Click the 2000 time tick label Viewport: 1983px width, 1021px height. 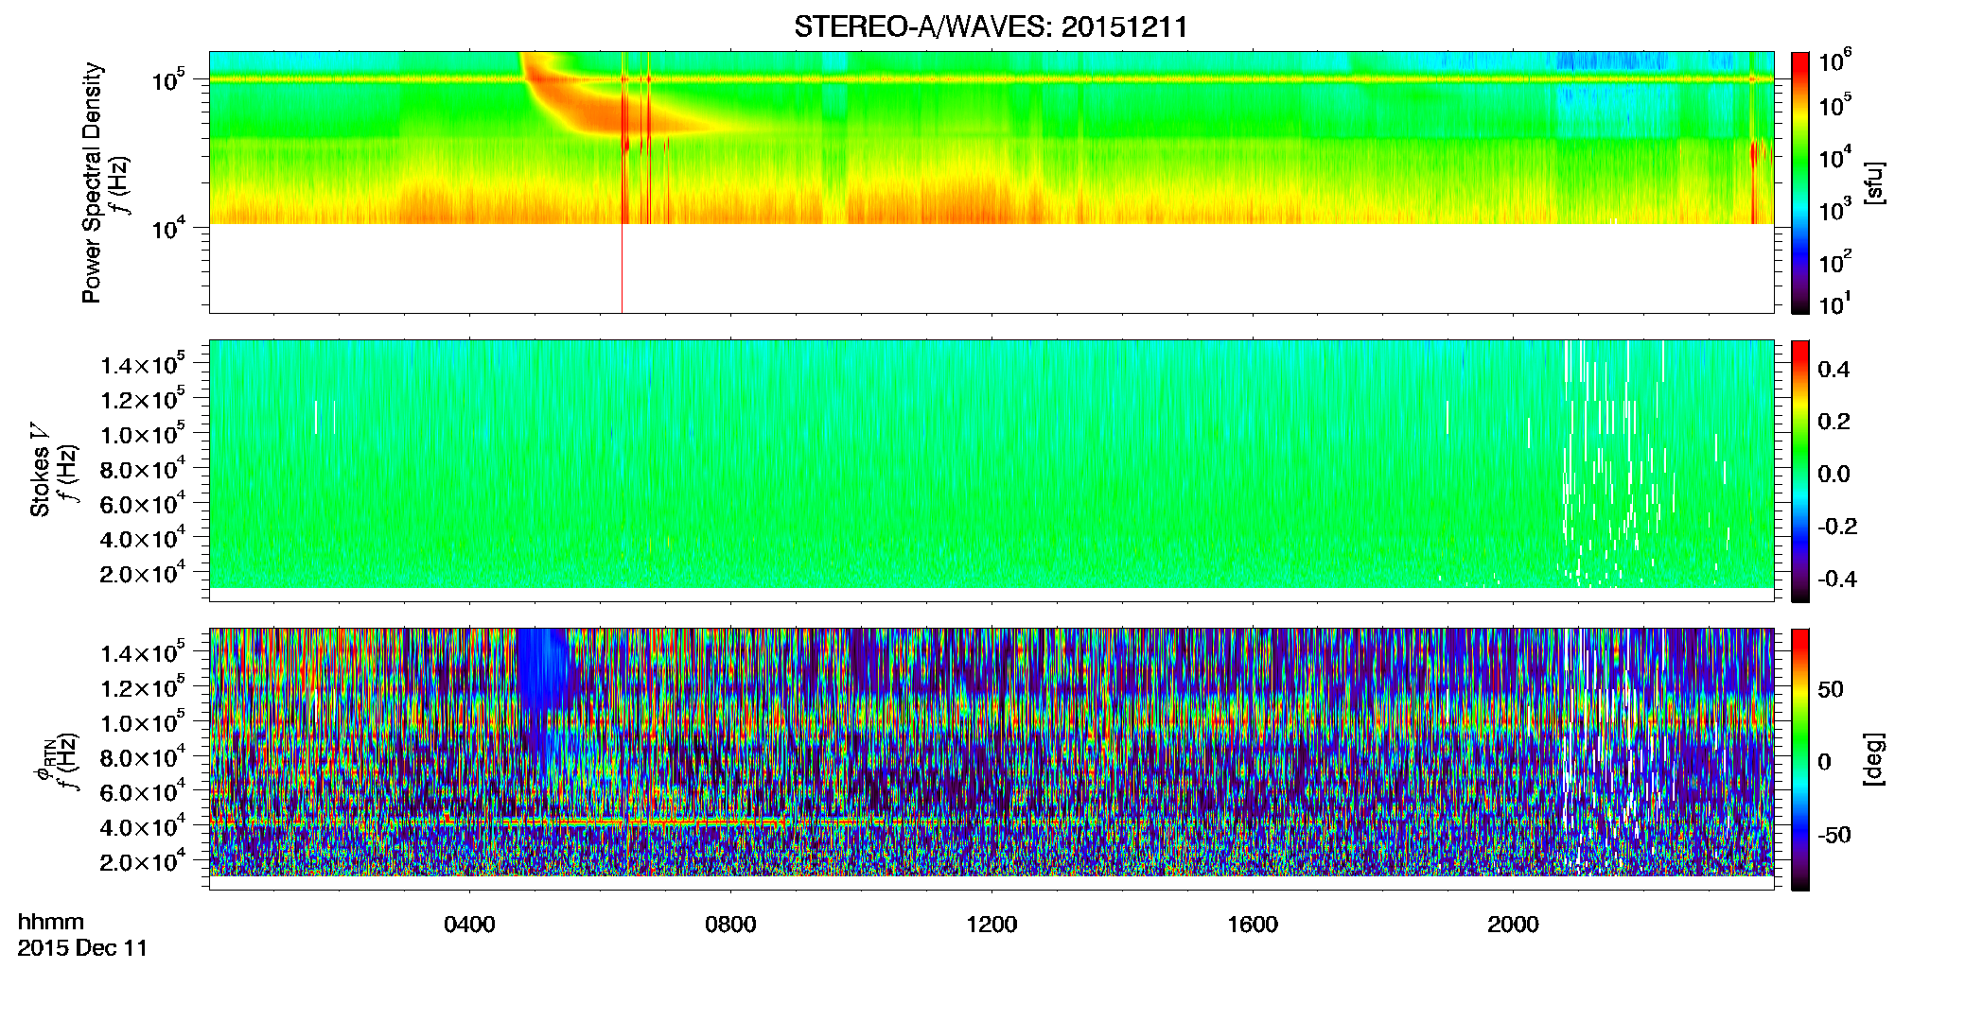[x=1513, y=925]
